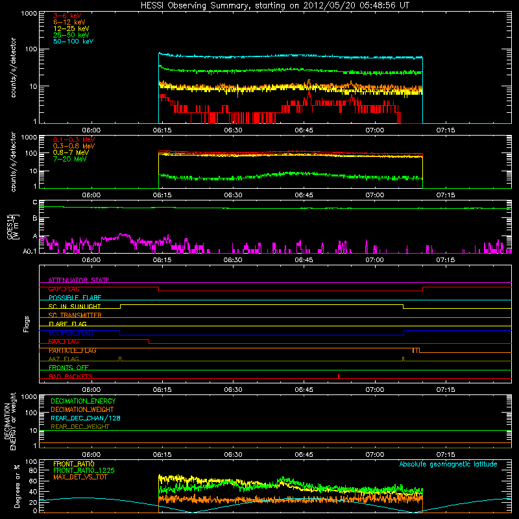Pick the POSSIBLE_FLARE flag label
519x519 pixels.
(x=75, y=298)
